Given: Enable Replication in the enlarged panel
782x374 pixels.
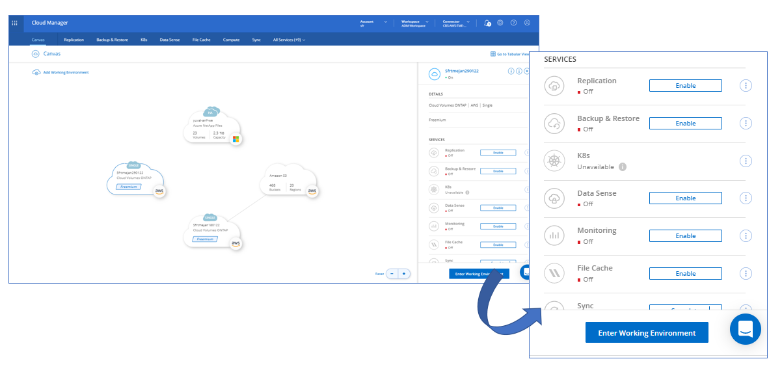Looking at the screenshot, I should (x=686, y=86).
